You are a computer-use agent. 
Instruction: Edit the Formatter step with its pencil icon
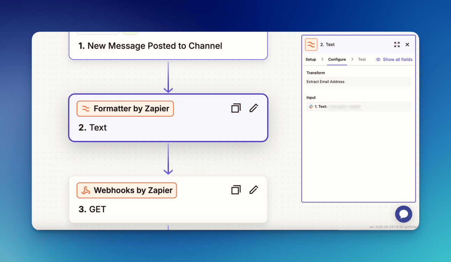[254, 108]
